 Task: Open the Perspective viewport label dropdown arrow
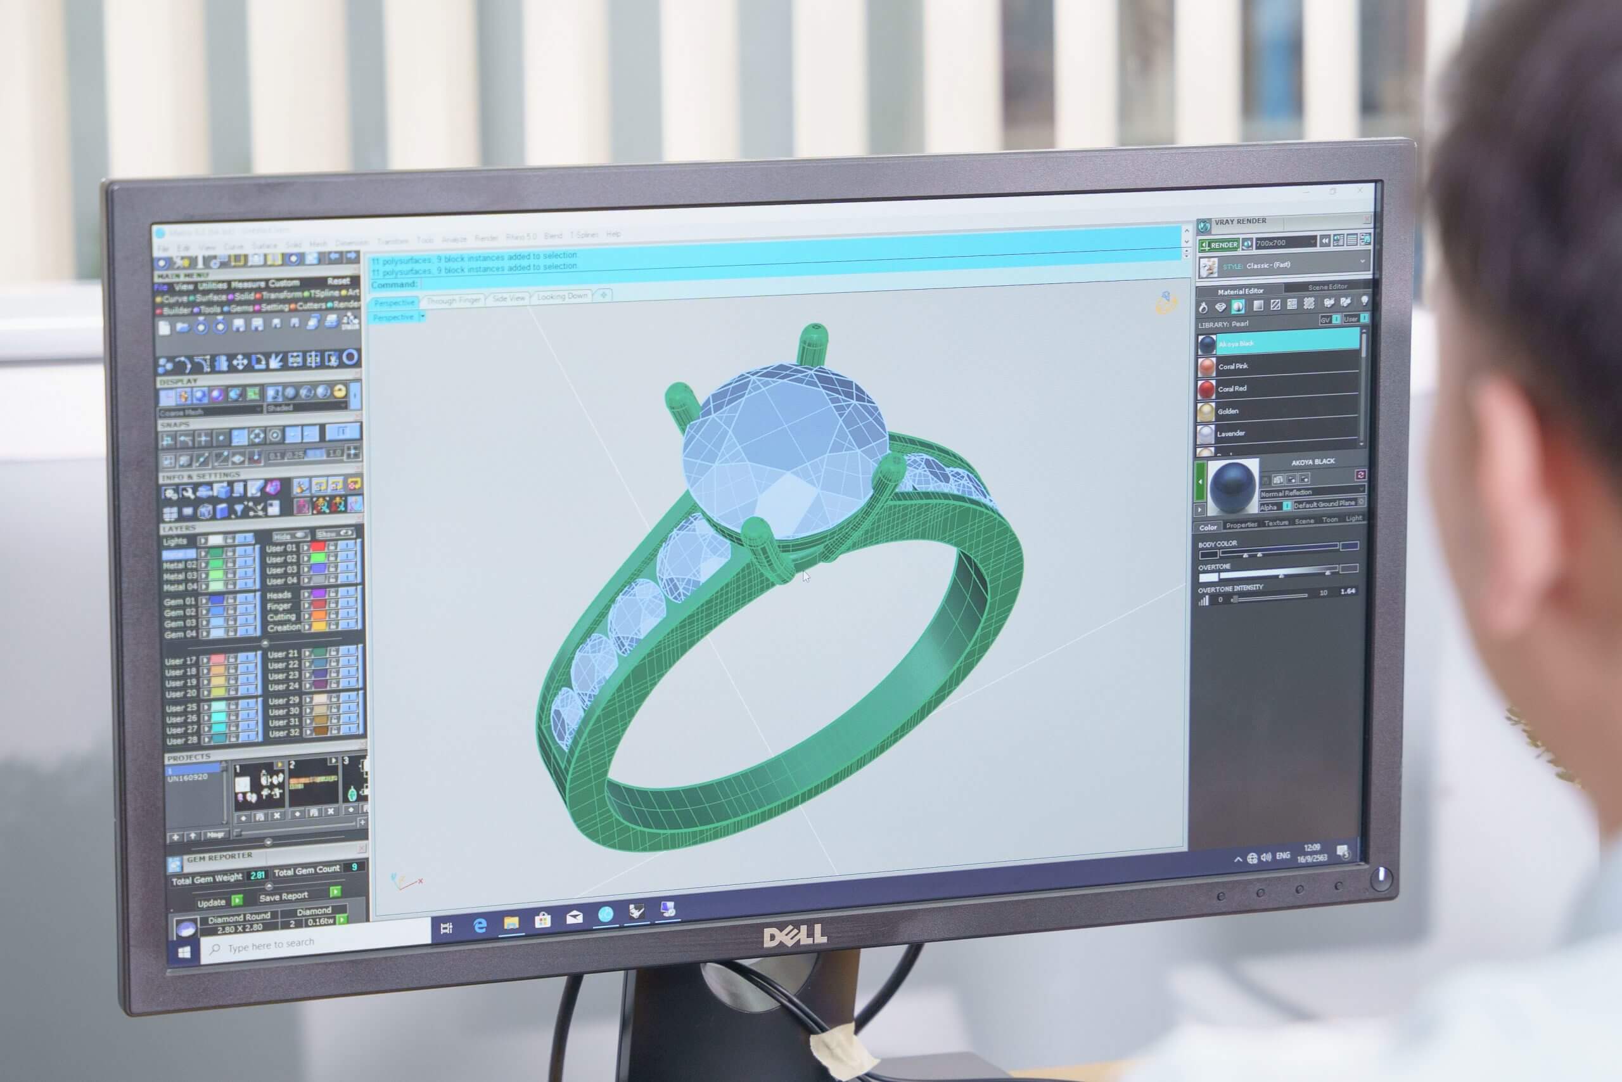[x=422, y=316]
